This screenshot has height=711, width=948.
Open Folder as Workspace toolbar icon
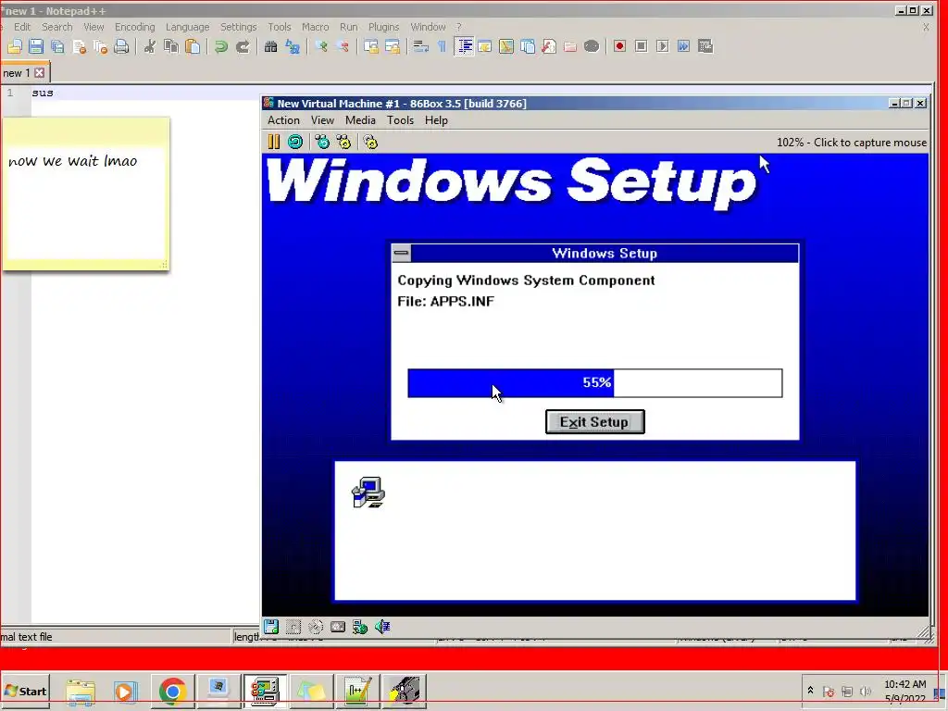[x=570, y=46]
